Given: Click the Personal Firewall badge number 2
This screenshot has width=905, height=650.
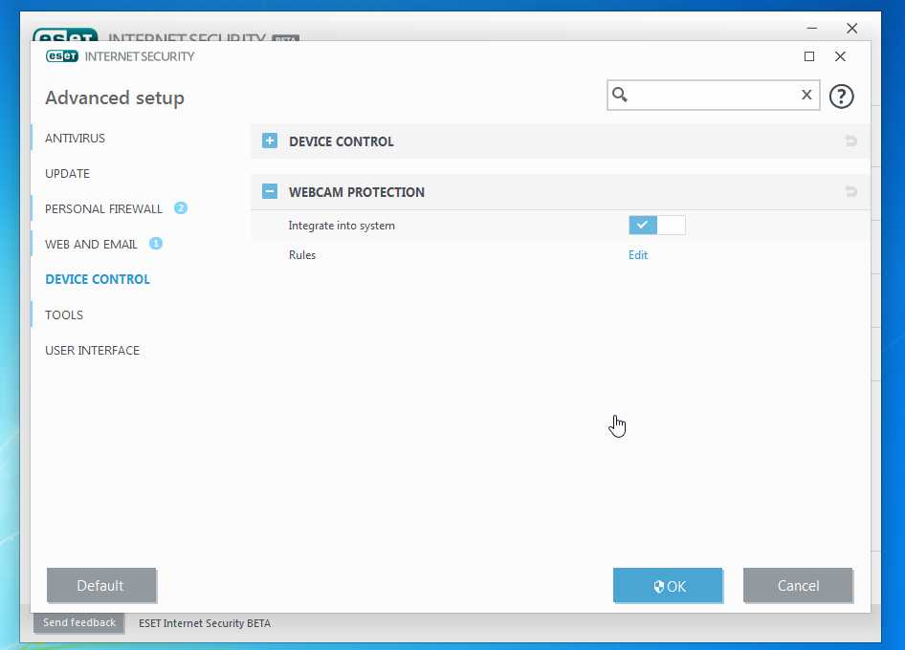Looking at the screenshot, I should click(181, 208).
